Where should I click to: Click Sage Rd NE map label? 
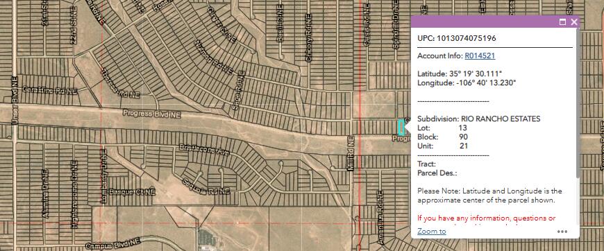(238, 90)
